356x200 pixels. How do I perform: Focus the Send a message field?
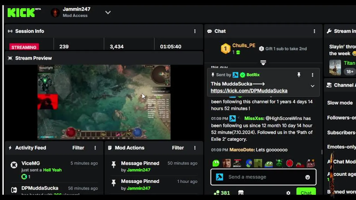263,177
